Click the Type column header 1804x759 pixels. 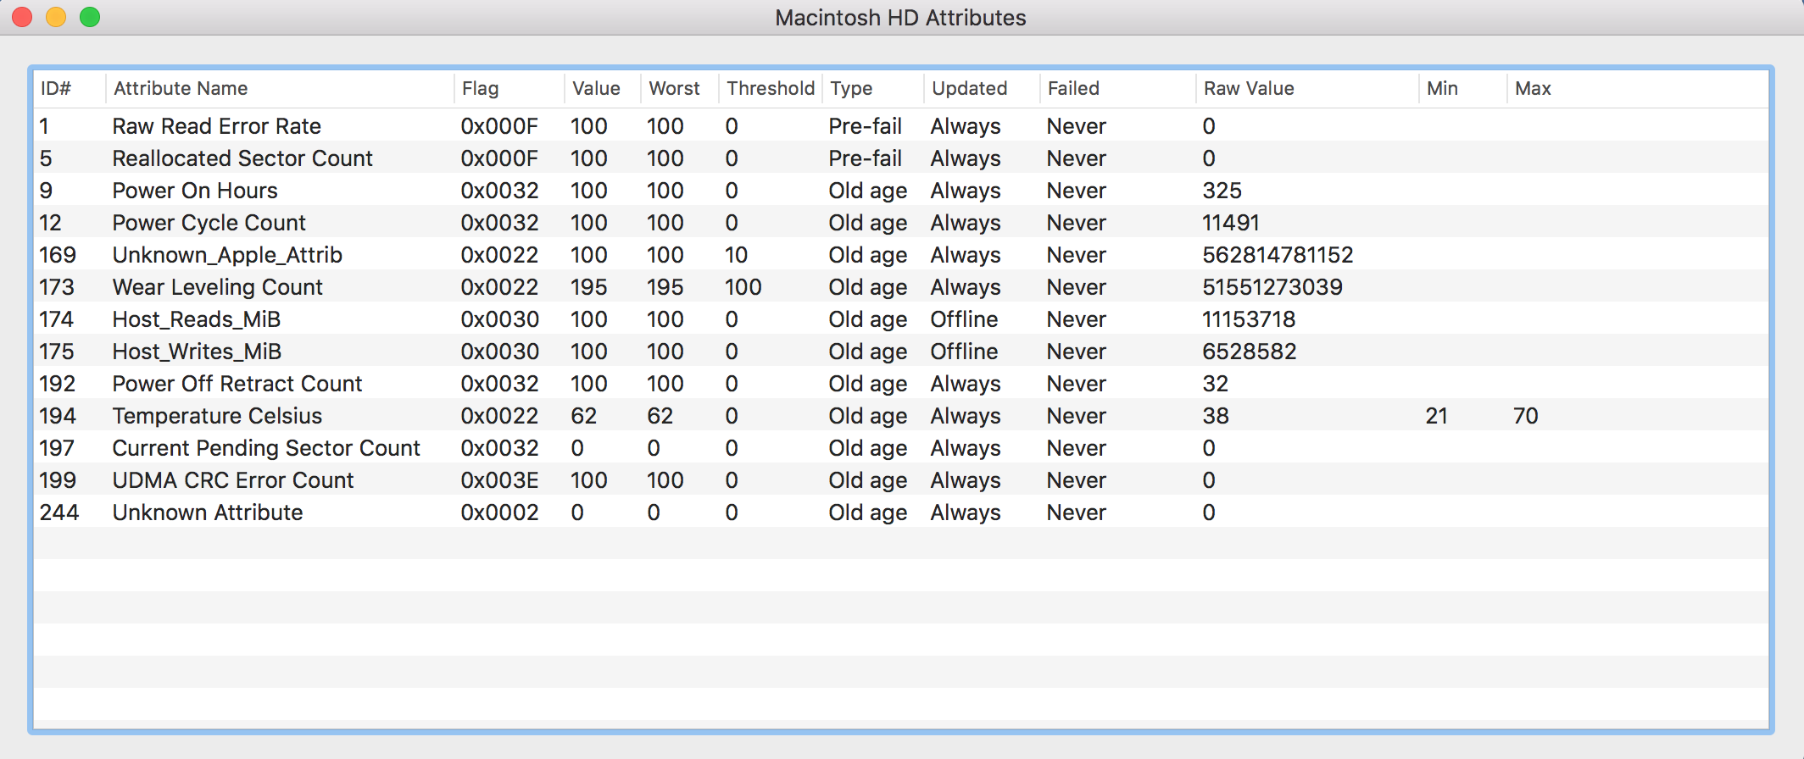(873, 88)
